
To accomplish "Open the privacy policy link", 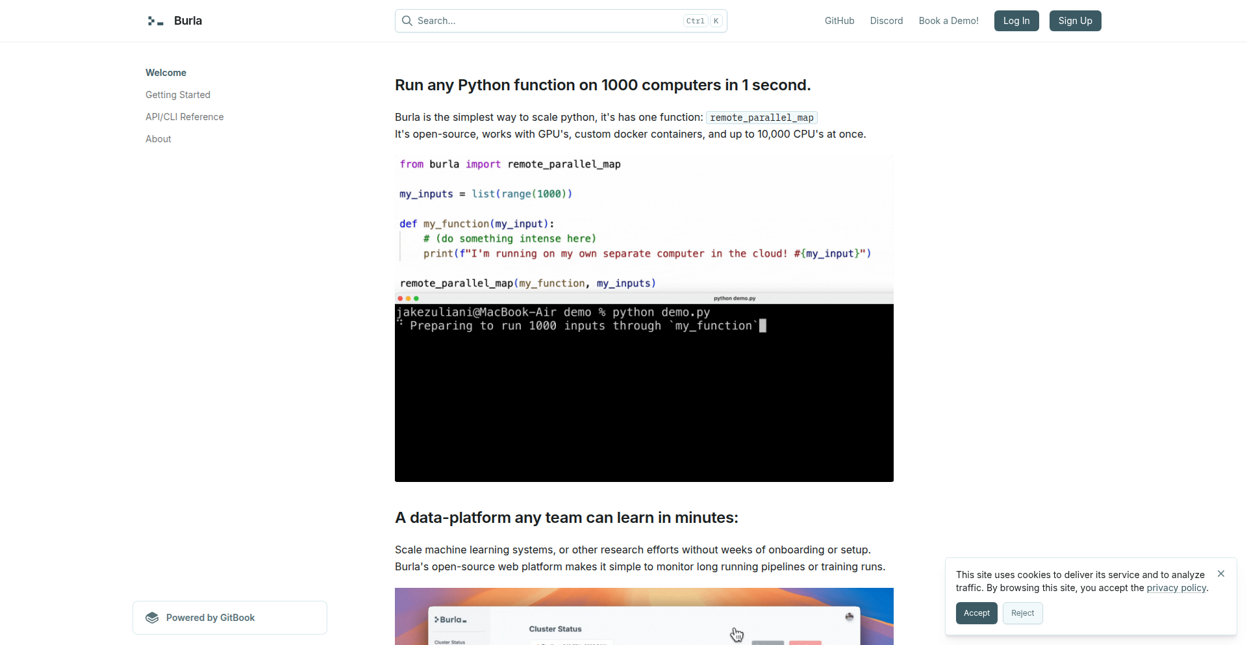I will [1176, 588].
